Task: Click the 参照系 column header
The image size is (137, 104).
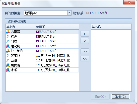Action: point(57,27)
